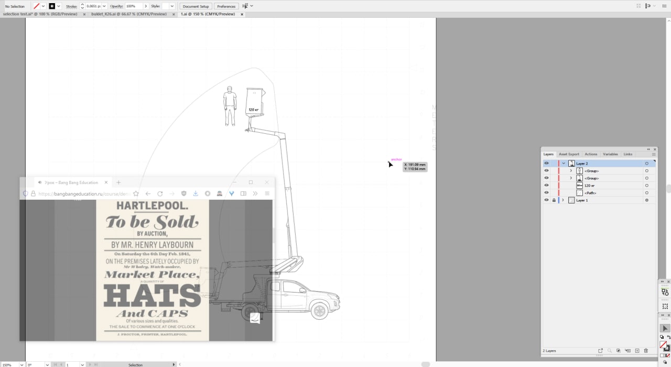Click target circle for Layer 1
671x367 pixels.
647,200
